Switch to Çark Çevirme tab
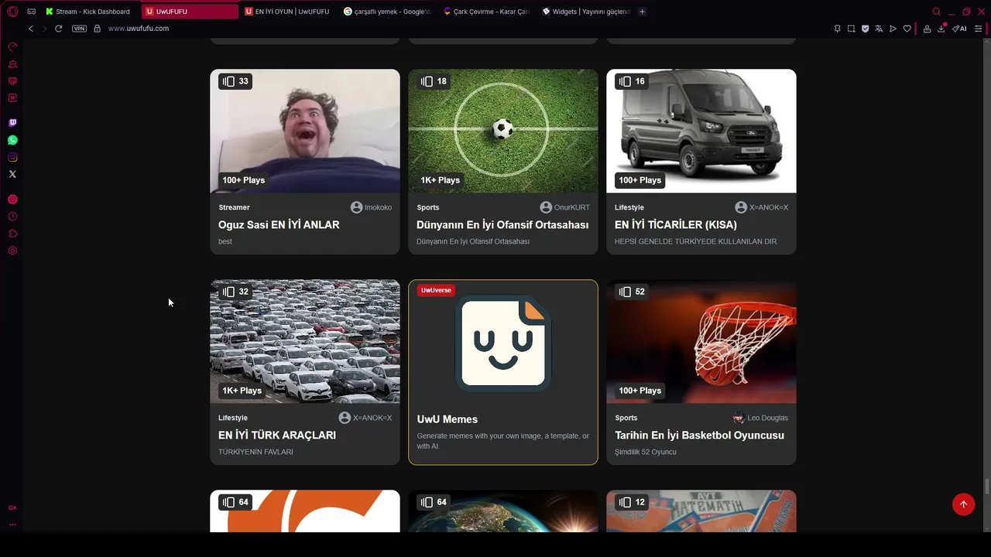 [486, 12]
